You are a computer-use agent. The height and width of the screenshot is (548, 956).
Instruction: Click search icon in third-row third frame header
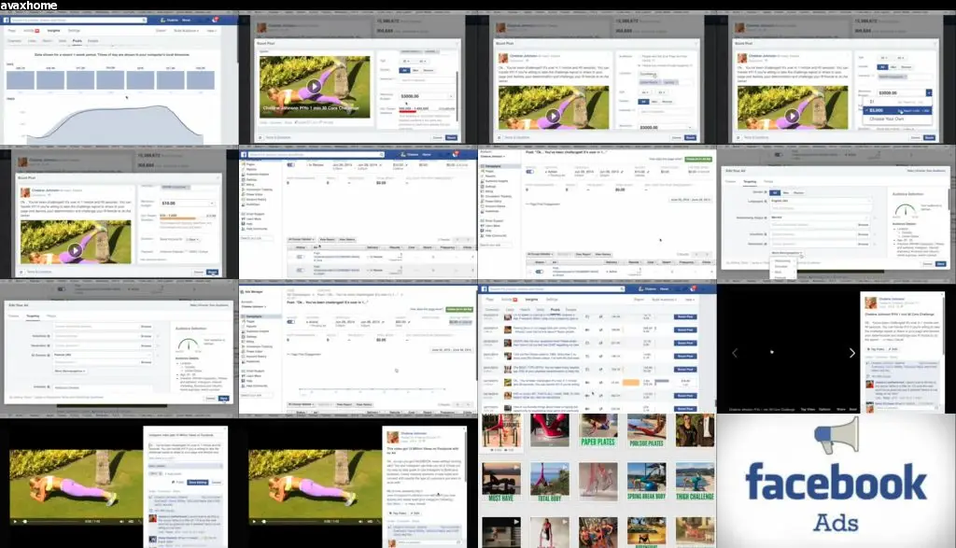[622, 288]
